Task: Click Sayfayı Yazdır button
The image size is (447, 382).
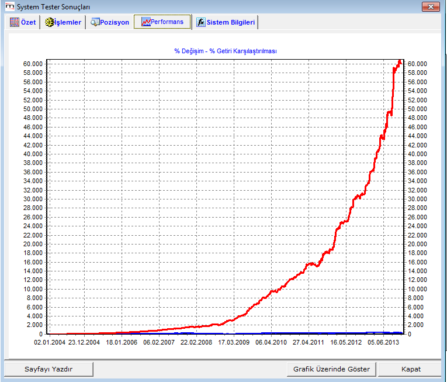Action: [x=48, y=369]
